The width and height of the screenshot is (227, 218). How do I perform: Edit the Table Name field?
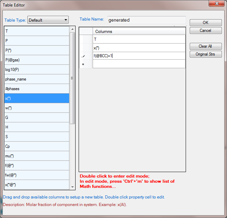(146, 20)
